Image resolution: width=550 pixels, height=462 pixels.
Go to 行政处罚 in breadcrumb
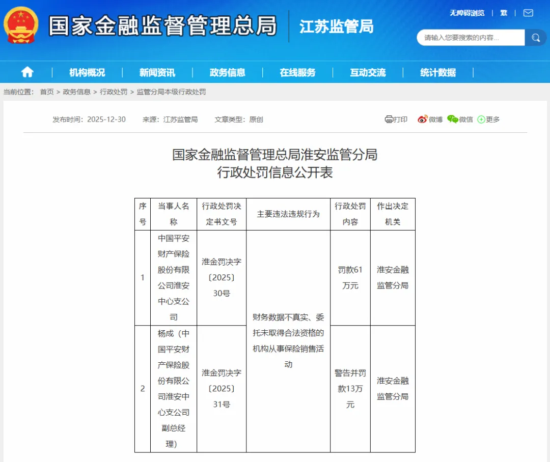(114, 92)
